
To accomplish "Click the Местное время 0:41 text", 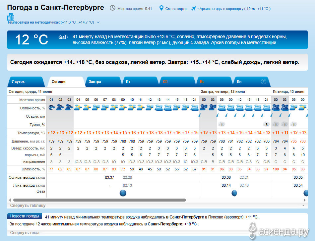I will pyautogui.click(x=135, y=9).
